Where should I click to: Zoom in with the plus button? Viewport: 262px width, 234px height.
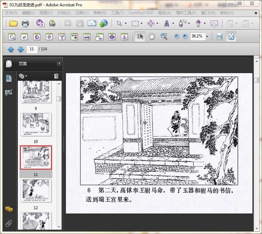(x=185, y=36)
